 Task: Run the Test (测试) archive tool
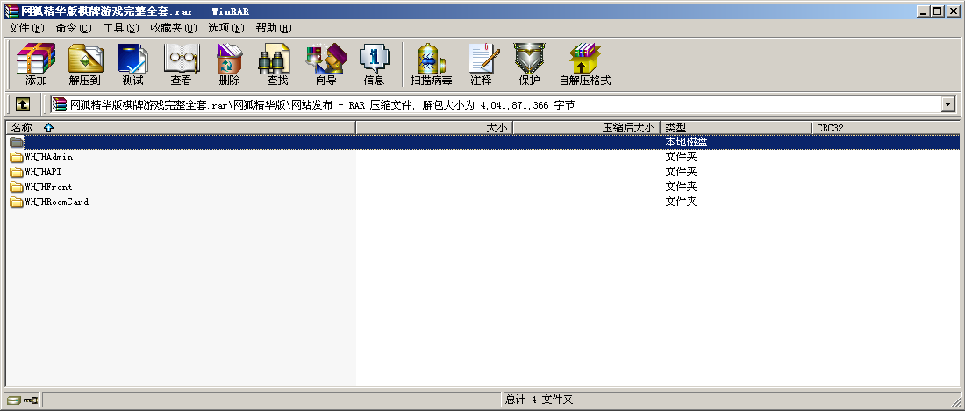(132, 64)
